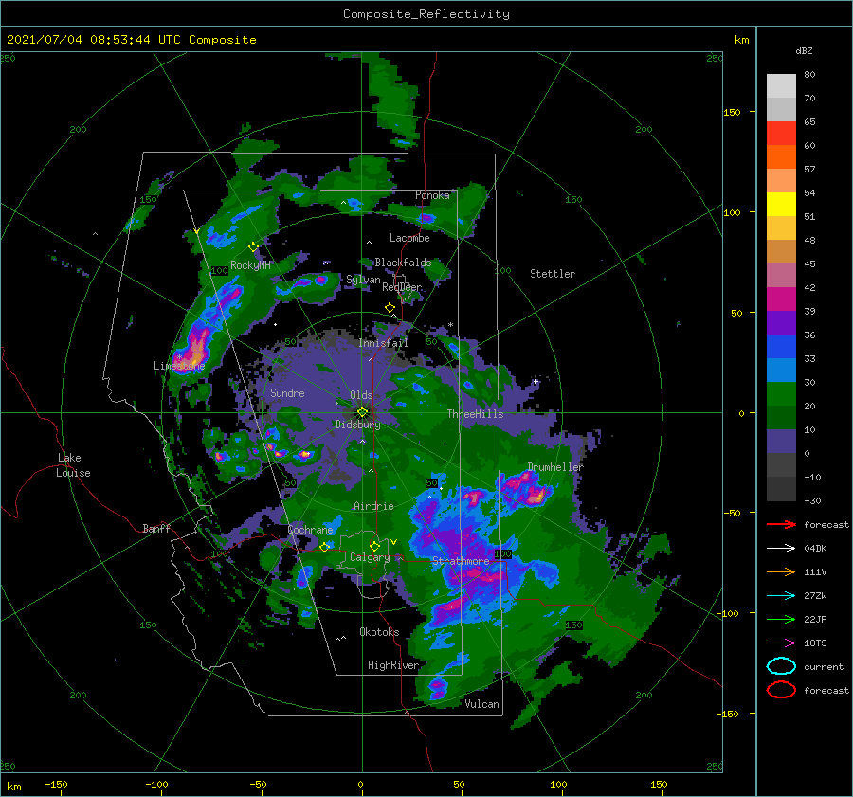Click the Lacombe city label
Image resolution: width=853 pixels, height=797 pixels.
(409, 238)
